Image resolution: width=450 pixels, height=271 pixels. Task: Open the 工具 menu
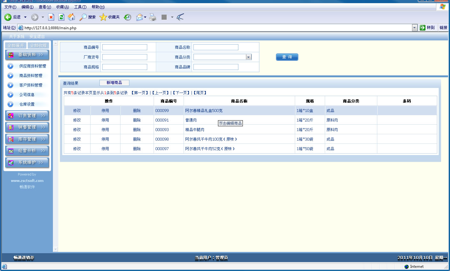[x=80, y=7]
